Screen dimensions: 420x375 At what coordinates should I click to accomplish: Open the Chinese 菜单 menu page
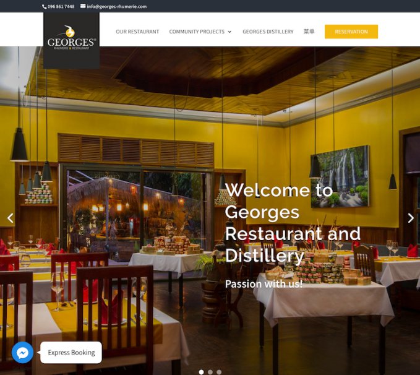309,32
